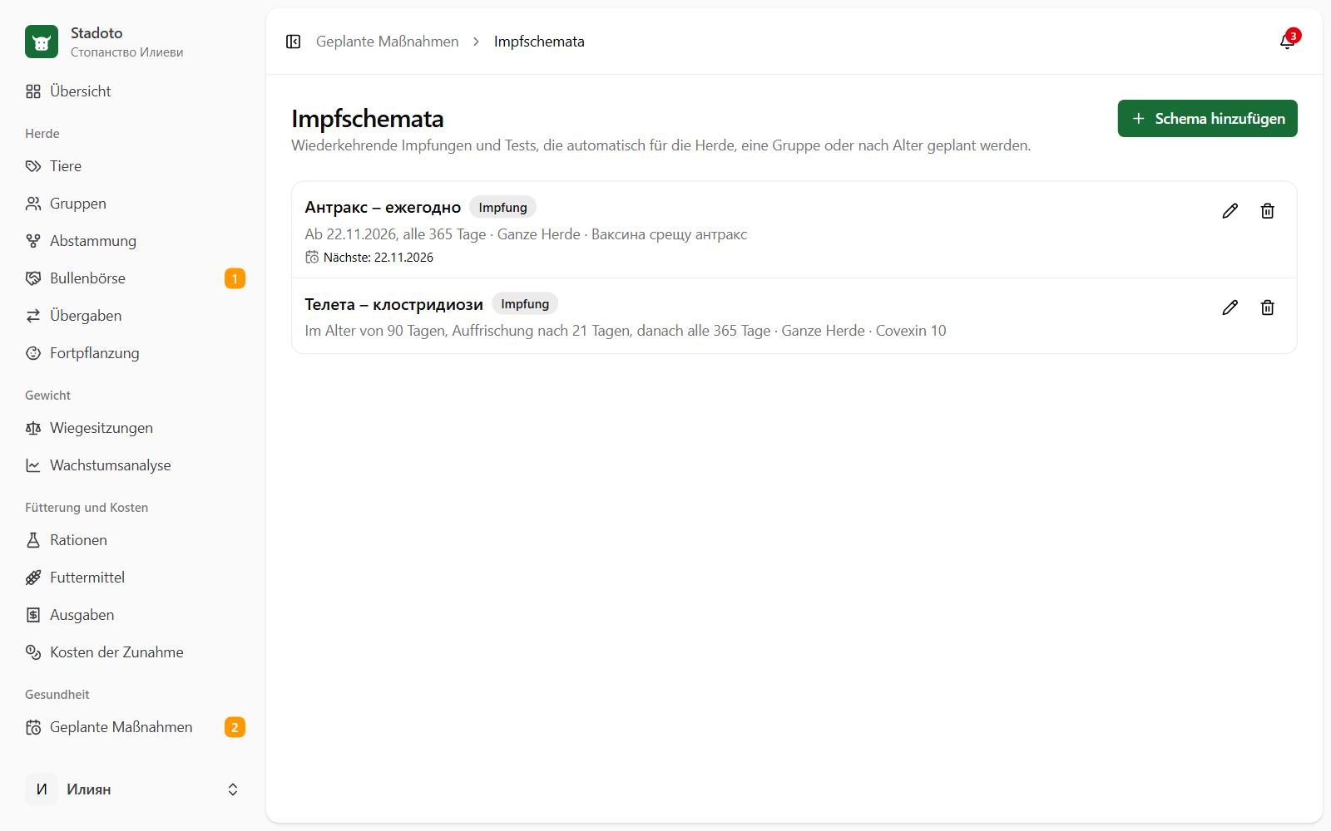Click the Nächste: 22.11.2026 date text
1331x831 pixels.
(x=379, y=258)
